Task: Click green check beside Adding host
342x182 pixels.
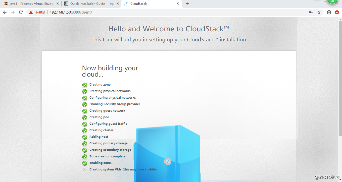Action: (85, 137)
